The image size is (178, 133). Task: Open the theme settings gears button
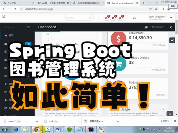click(x=172, y=40)
